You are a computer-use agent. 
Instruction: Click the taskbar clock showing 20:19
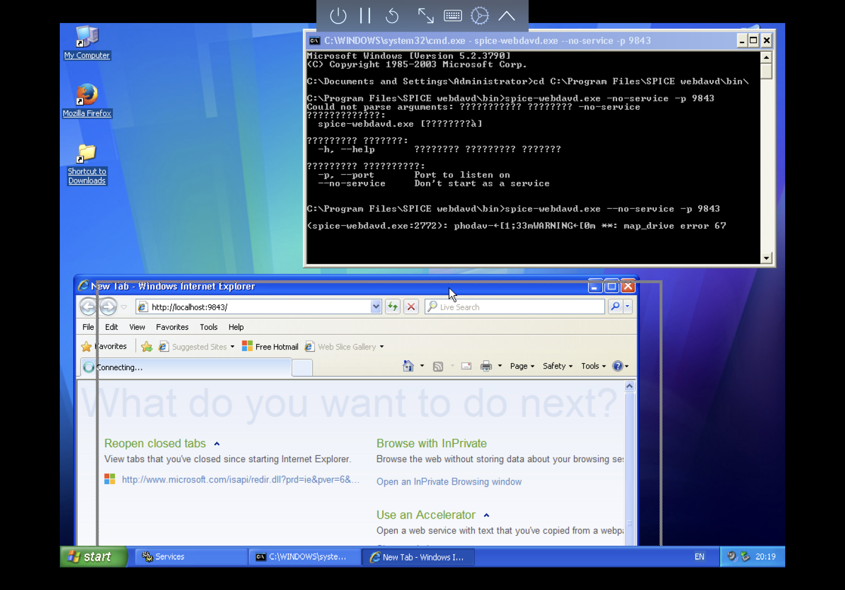pos(766,557)
